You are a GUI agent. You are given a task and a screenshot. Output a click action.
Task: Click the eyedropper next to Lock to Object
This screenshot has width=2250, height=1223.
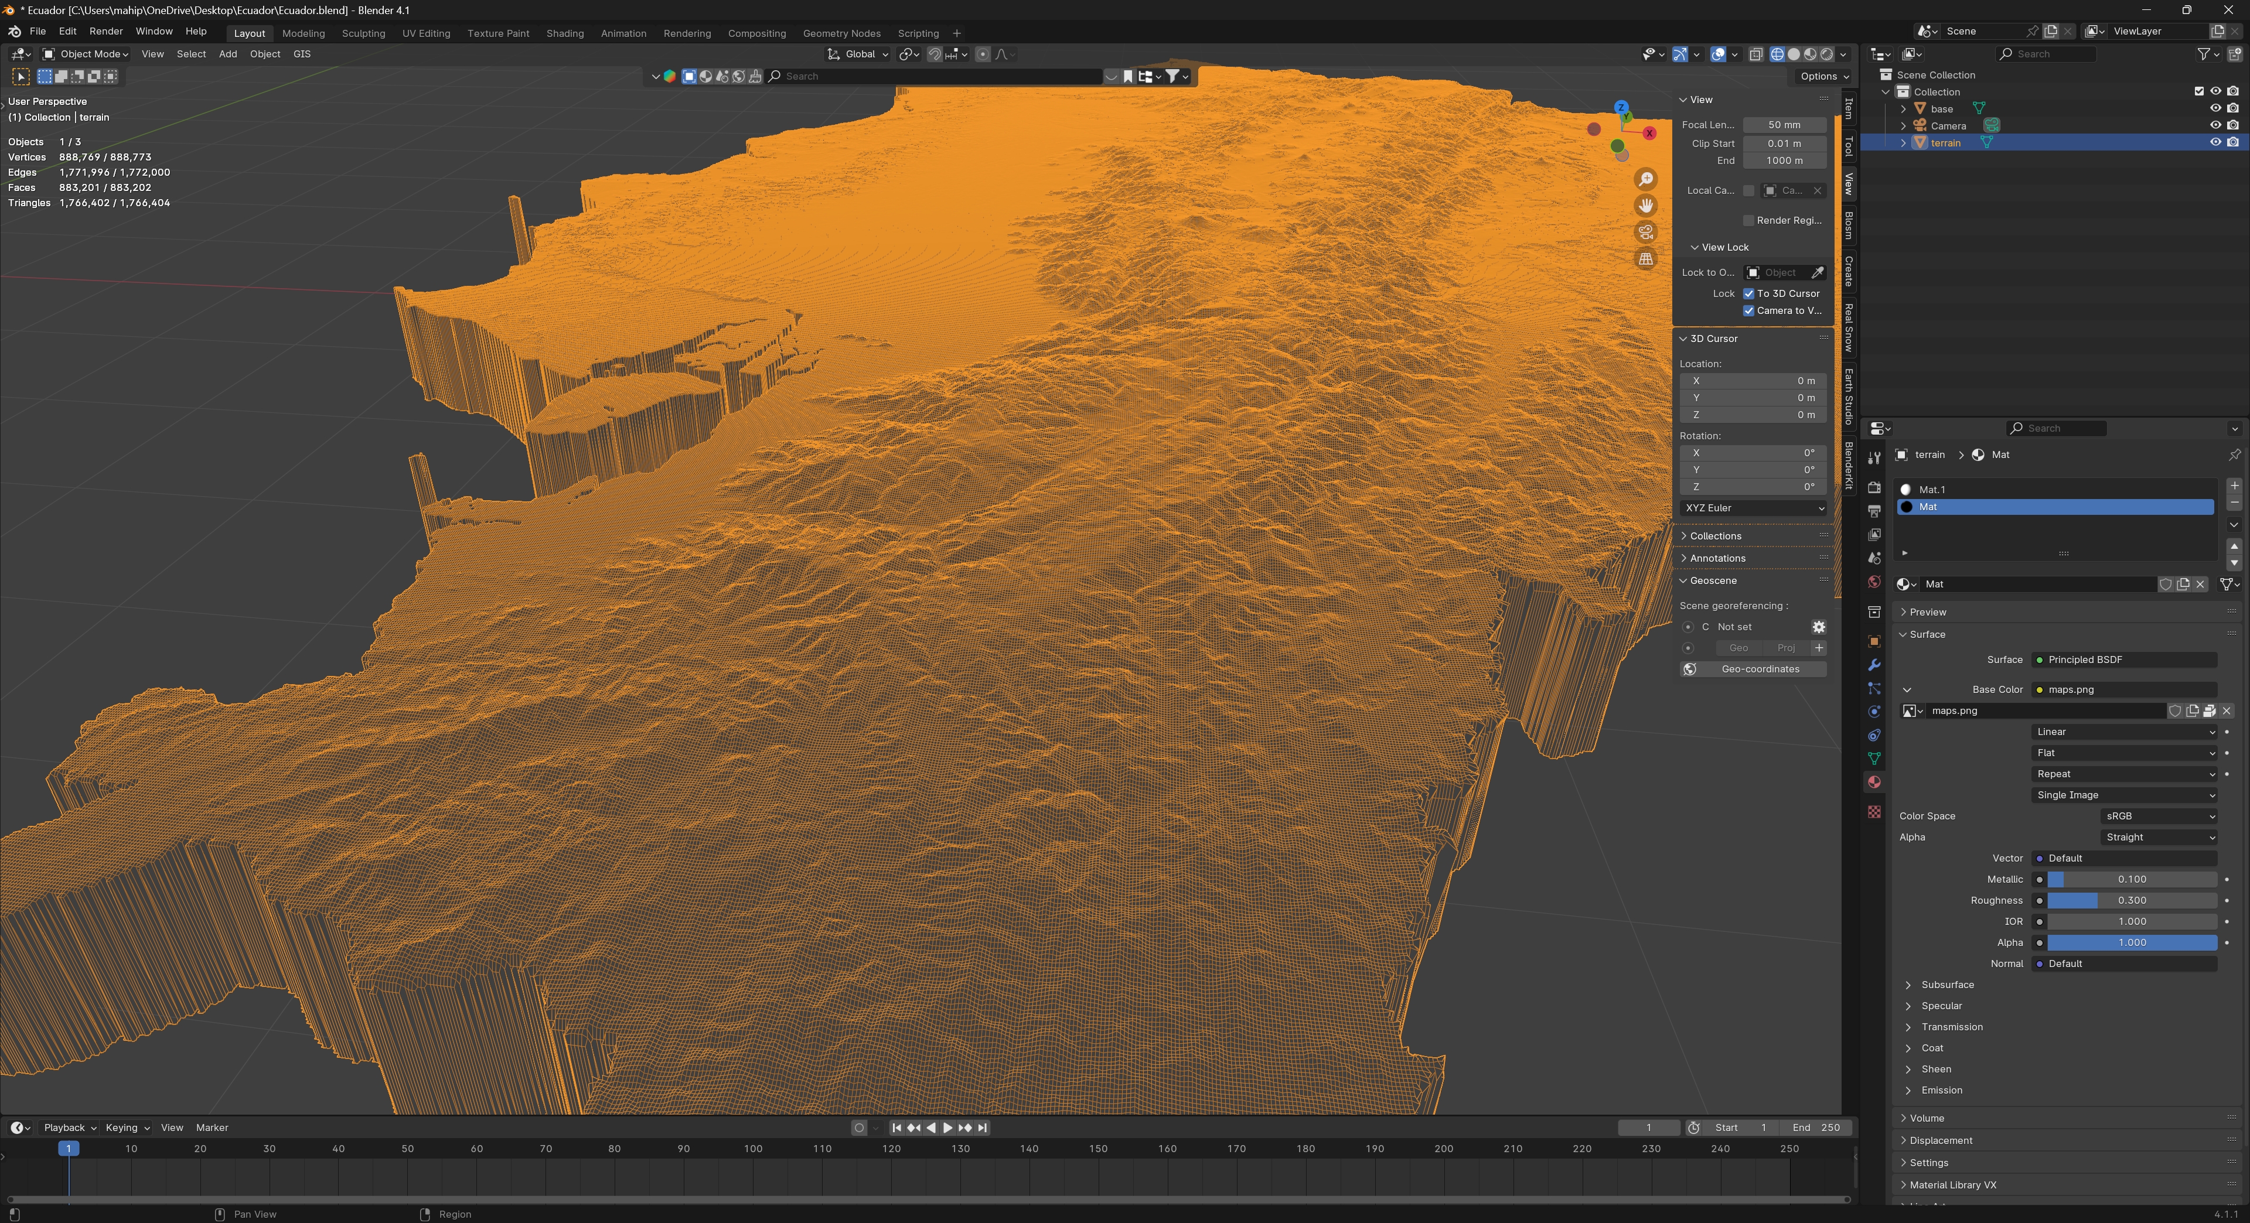point(1817,272)
